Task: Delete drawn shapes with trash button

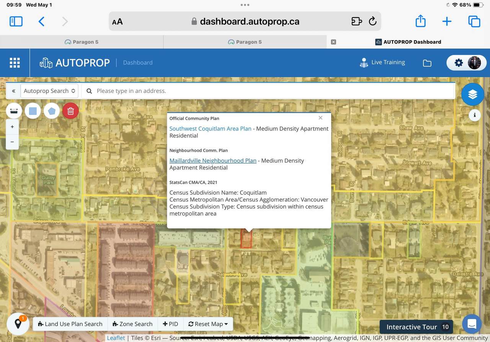Action: tap(70, 111)
